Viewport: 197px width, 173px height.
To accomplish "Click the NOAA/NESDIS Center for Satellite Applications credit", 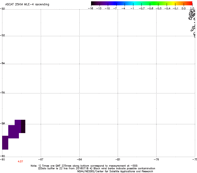I will pos(115,171).
